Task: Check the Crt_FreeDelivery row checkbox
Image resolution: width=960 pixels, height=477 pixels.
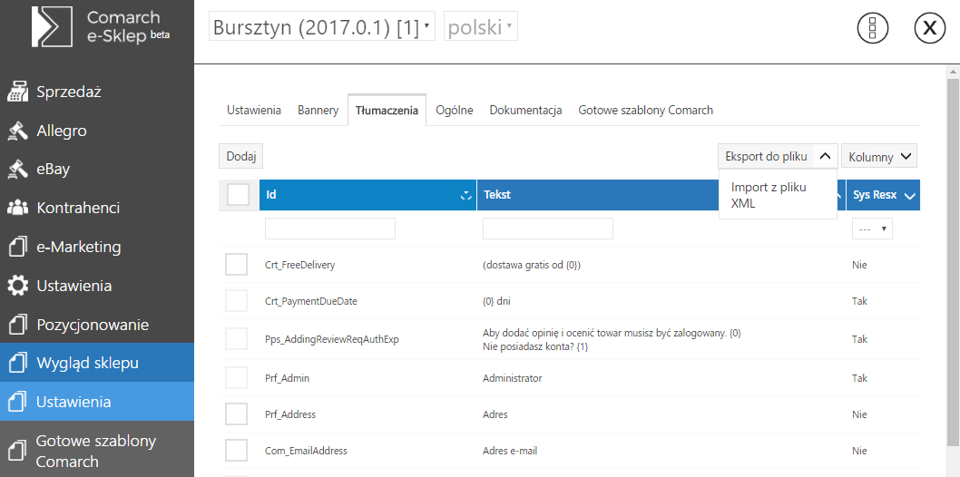Action: tap(236, 265)
